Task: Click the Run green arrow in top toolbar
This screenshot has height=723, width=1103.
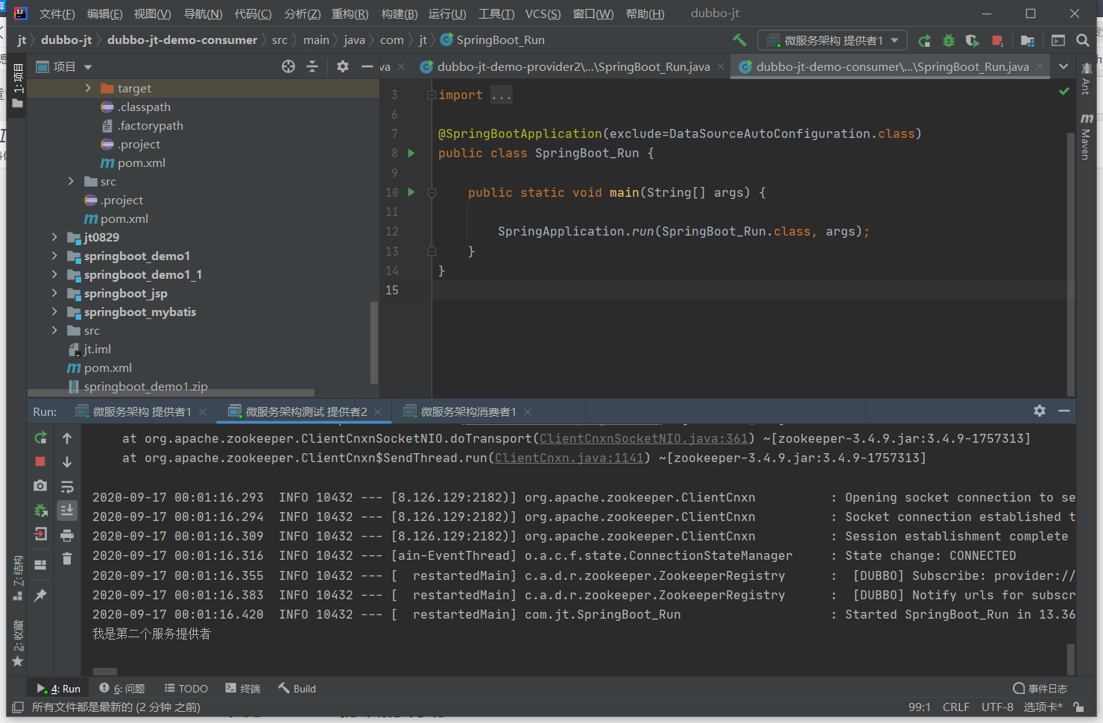Action: (x=924, y=40)
